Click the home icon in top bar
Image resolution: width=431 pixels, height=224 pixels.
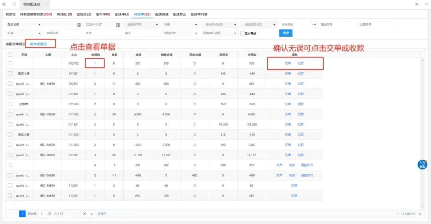(14, 4)
